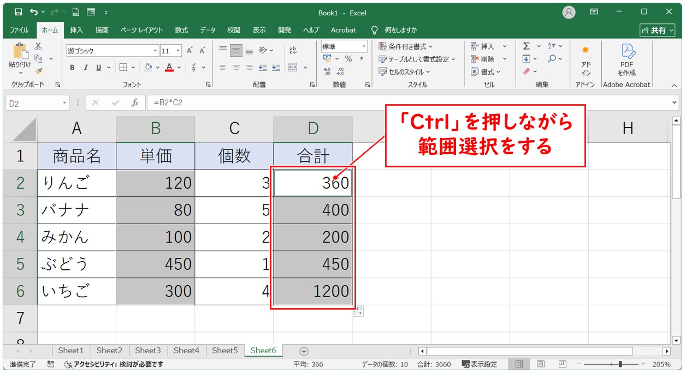This screenshot has width=686, height=374.
Task: Apply percent style with the % icon
Action: pos(348,59)
